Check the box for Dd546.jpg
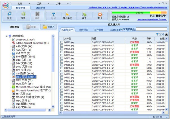This screenshot has width=170, height=119. 62,45
